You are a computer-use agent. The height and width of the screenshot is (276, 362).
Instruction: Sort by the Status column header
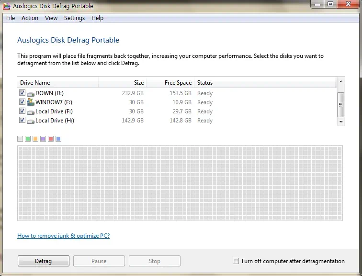click(265, 83)
